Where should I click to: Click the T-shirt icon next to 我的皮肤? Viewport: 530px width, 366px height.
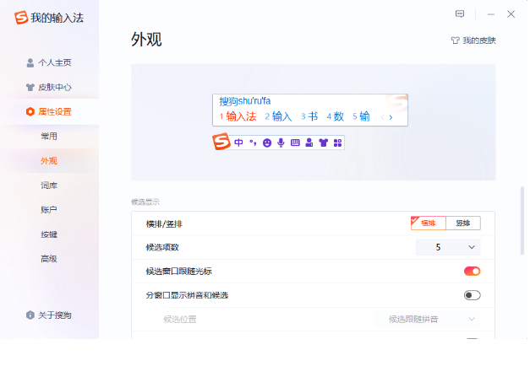[x=456, y=40]
